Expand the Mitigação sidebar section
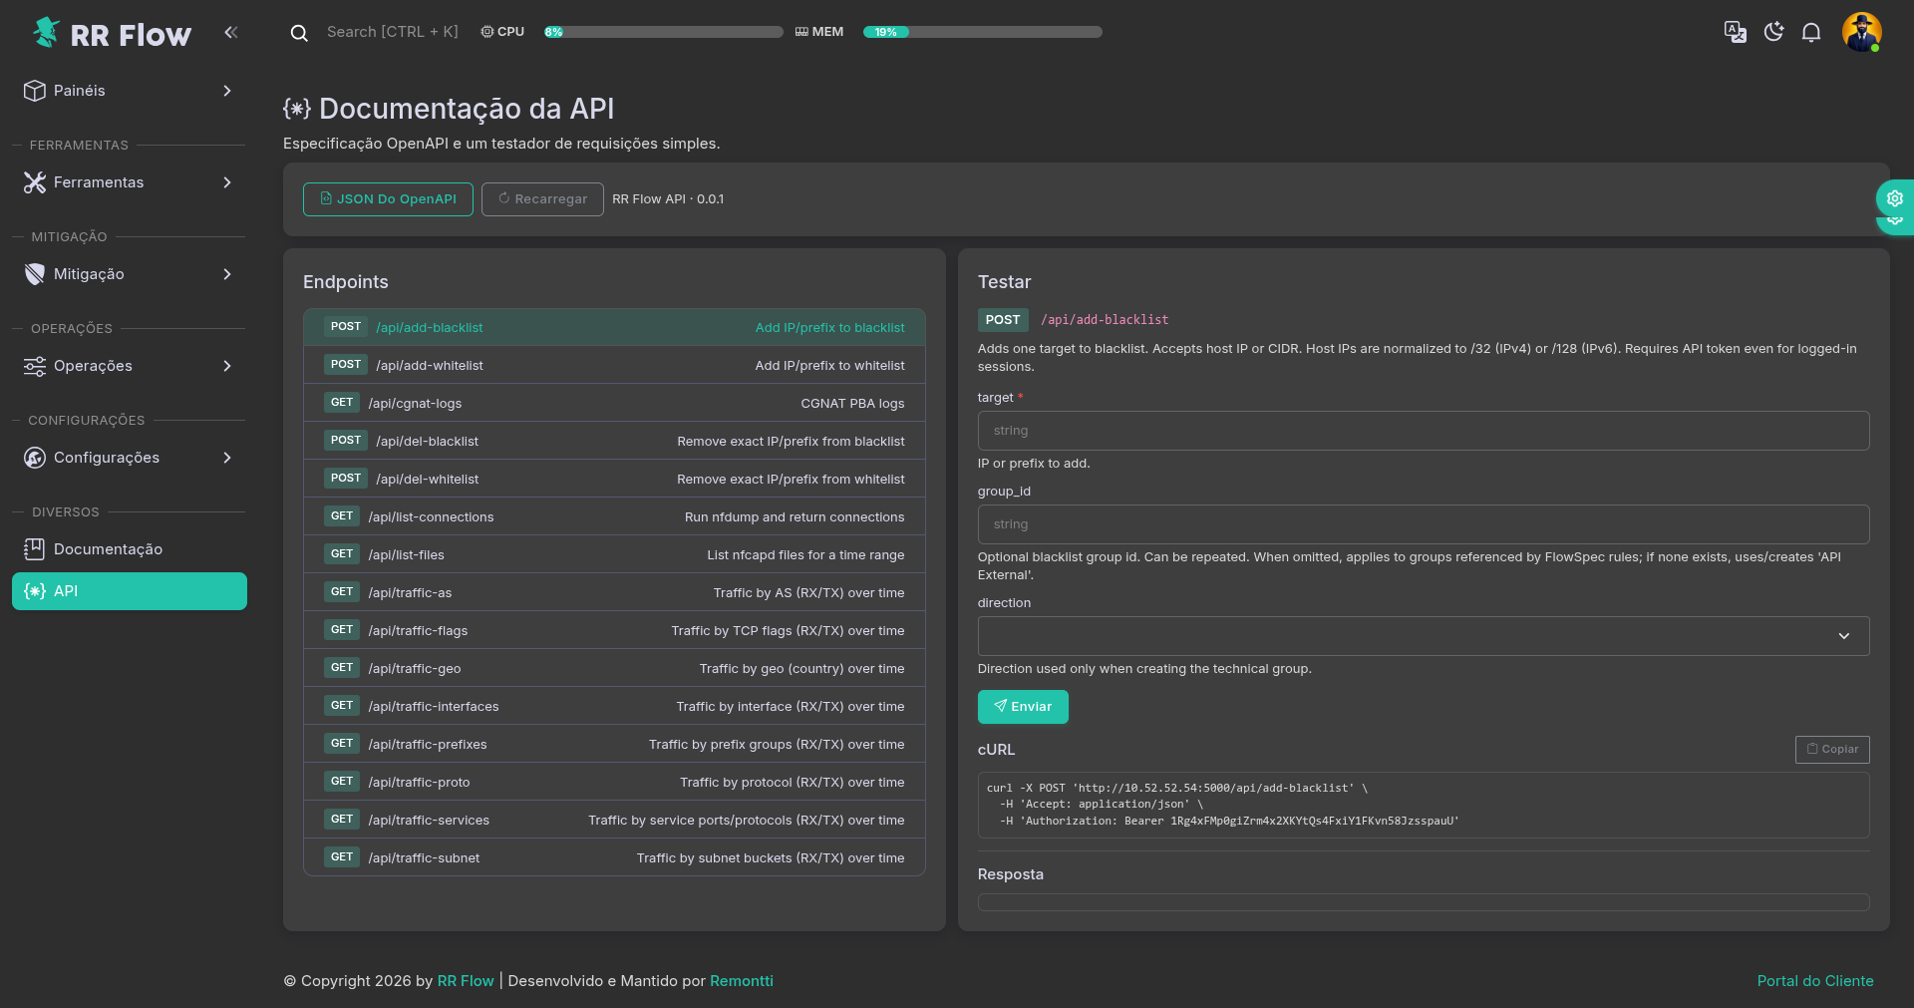The width and height of the screenshot is (1914, 1008). 130,274
